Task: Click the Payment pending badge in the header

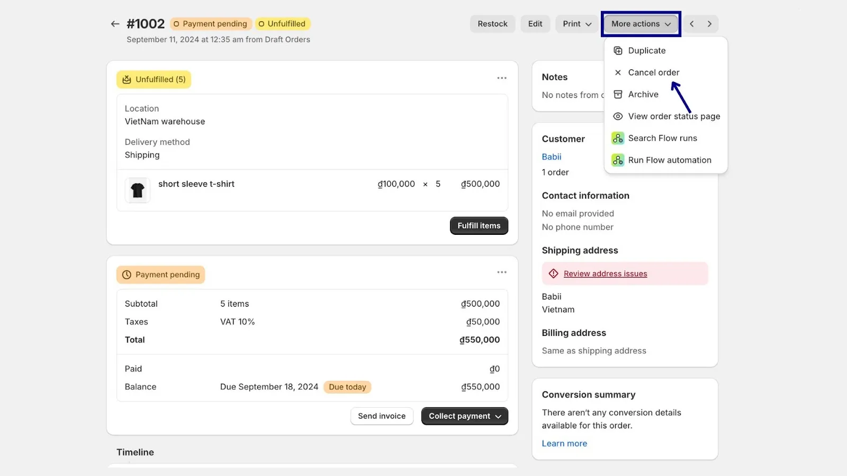Action: 211,24
